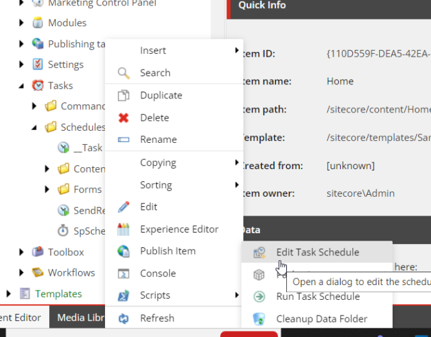The height and width of the screenshot is (337, 431).
Task: Select the Modules tree item
Action: tap(67, 23)
